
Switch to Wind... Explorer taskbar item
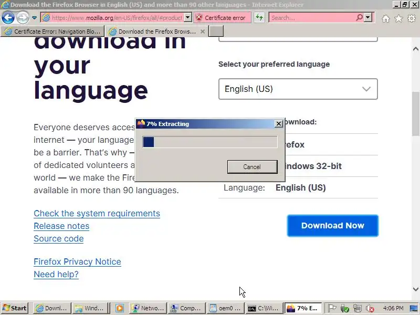point(90,308)
